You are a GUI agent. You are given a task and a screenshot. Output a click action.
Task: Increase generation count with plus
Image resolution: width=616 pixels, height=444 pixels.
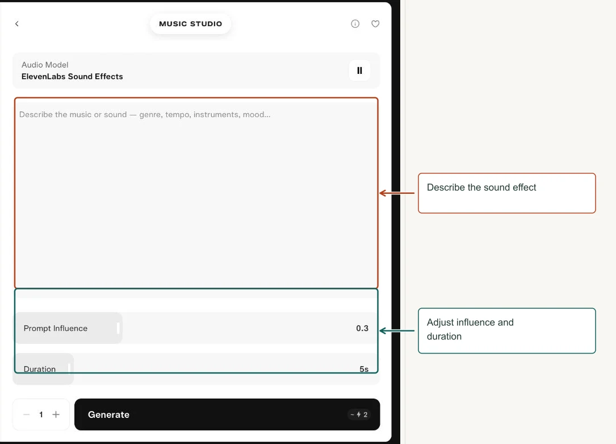click(x=56, y=414)
